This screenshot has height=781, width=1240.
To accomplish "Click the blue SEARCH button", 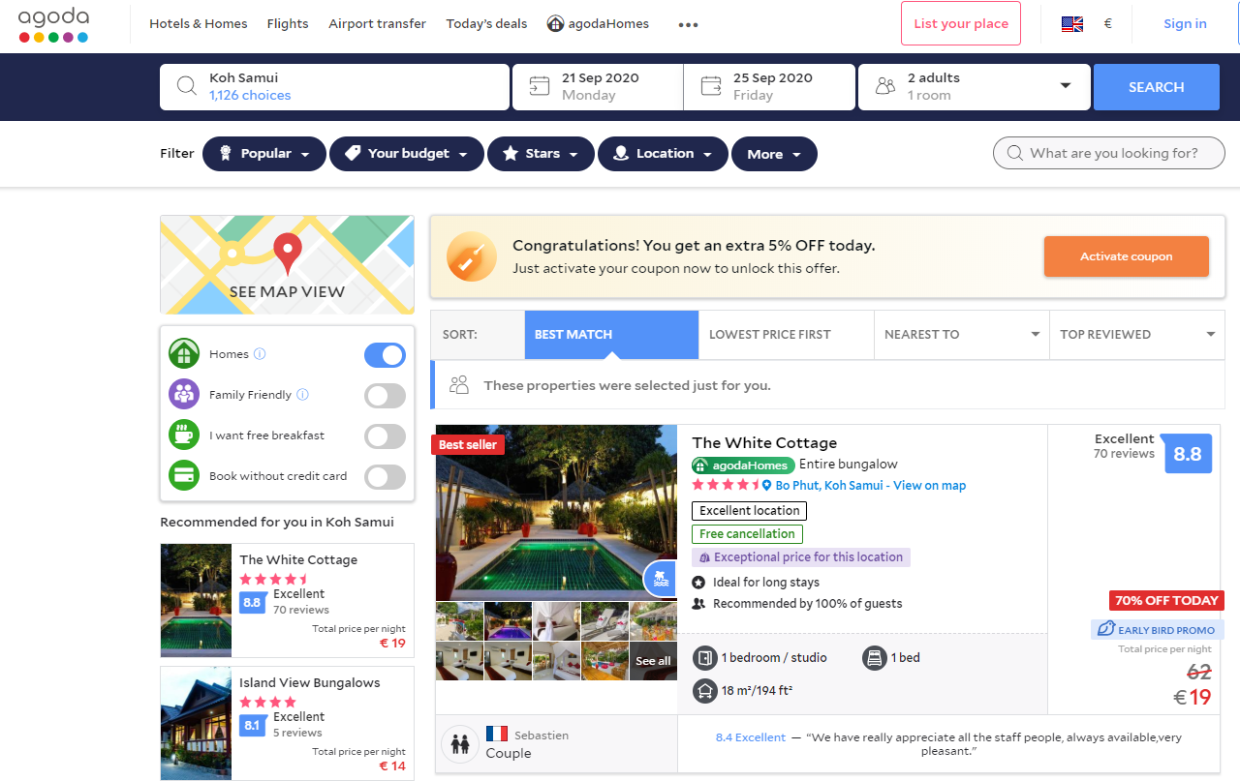I will click(1157, 87).
